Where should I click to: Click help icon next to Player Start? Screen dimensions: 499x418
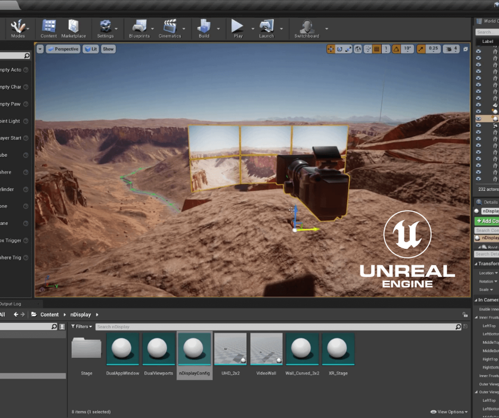tap(26, 138)
